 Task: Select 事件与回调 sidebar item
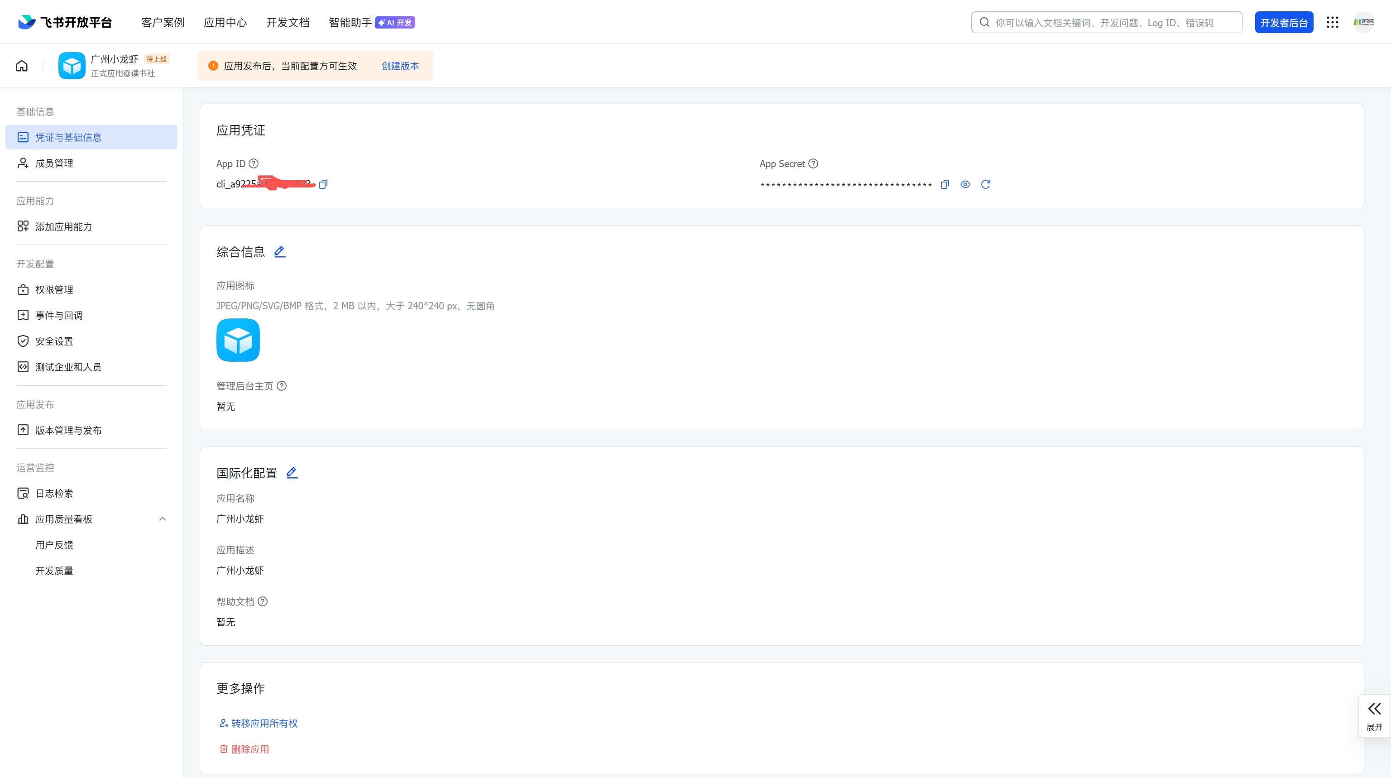click(59, 315)
